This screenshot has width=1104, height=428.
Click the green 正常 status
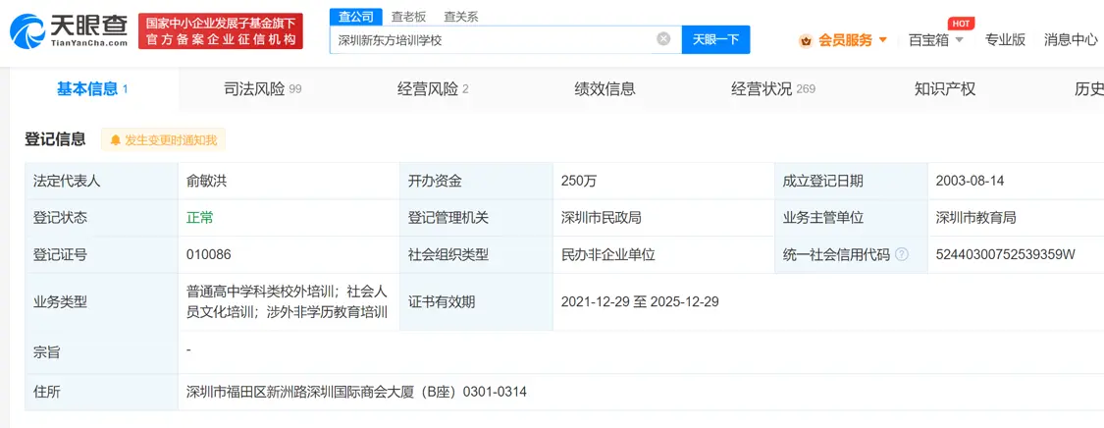click(x=199, y=218)
